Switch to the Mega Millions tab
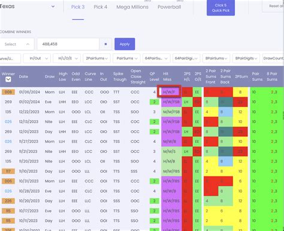 coord(132,7)
